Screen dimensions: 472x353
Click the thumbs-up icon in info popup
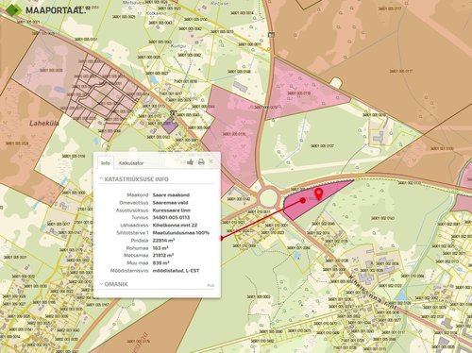(x=190, y=162)
